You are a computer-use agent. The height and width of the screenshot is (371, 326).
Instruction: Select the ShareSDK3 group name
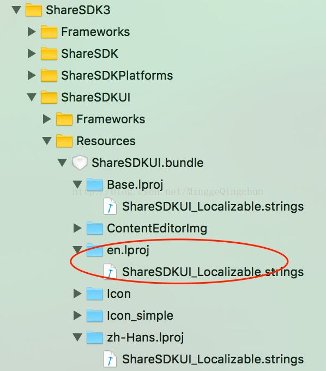coord(78,10)
